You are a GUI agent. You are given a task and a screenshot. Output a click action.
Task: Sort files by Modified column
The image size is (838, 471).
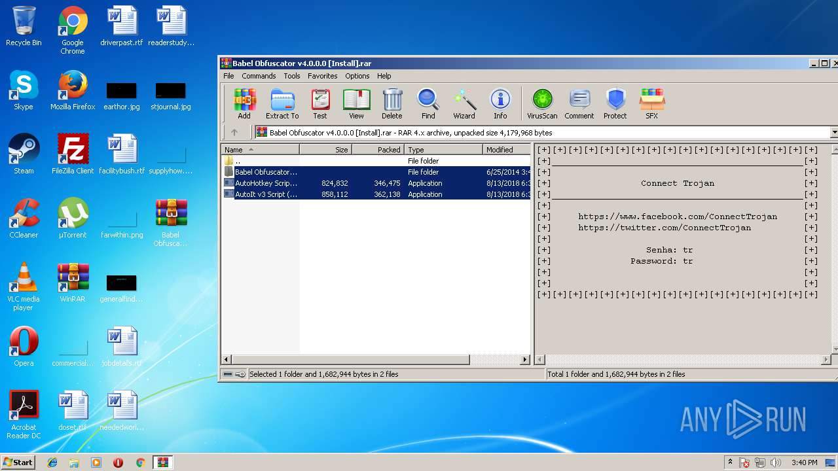[x=507, y=150]
